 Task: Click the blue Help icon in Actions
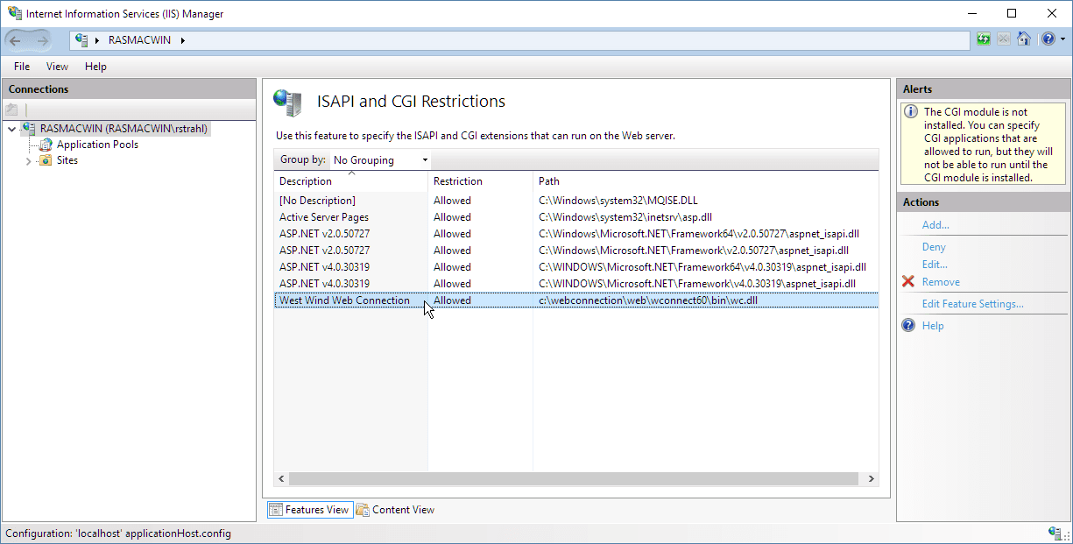click(908, 326)
